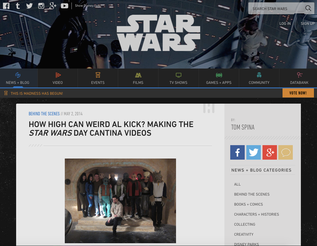
Task: Open the News + Blog tab
Action: coord(19,78)
